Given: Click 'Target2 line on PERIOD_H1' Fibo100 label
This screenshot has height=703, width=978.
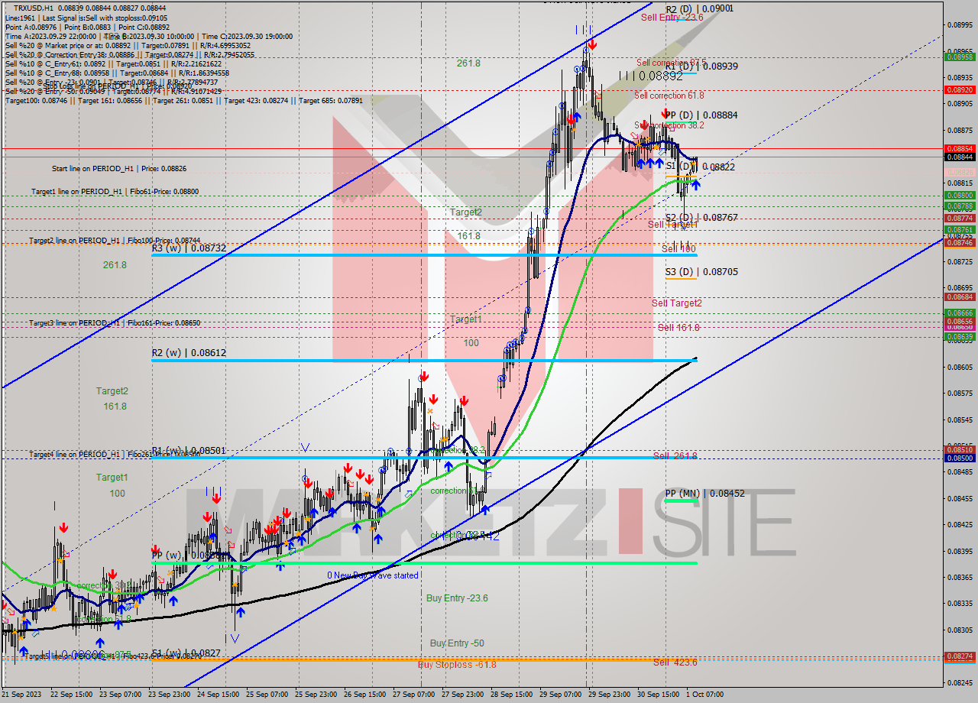Looking at the screenshot, I should pyautogui.click(x=115, y=241).
